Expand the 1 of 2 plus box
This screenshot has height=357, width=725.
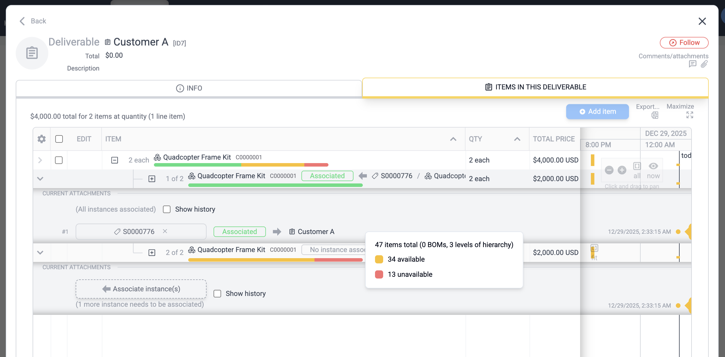point(152,179)
